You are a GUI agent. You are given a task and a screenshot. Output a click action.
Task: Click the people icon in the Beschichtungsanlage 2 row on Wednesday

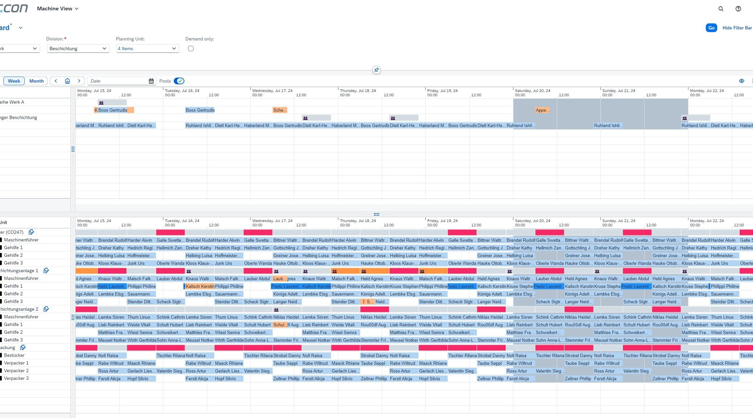pyautogui.click(x=276, y=310)
